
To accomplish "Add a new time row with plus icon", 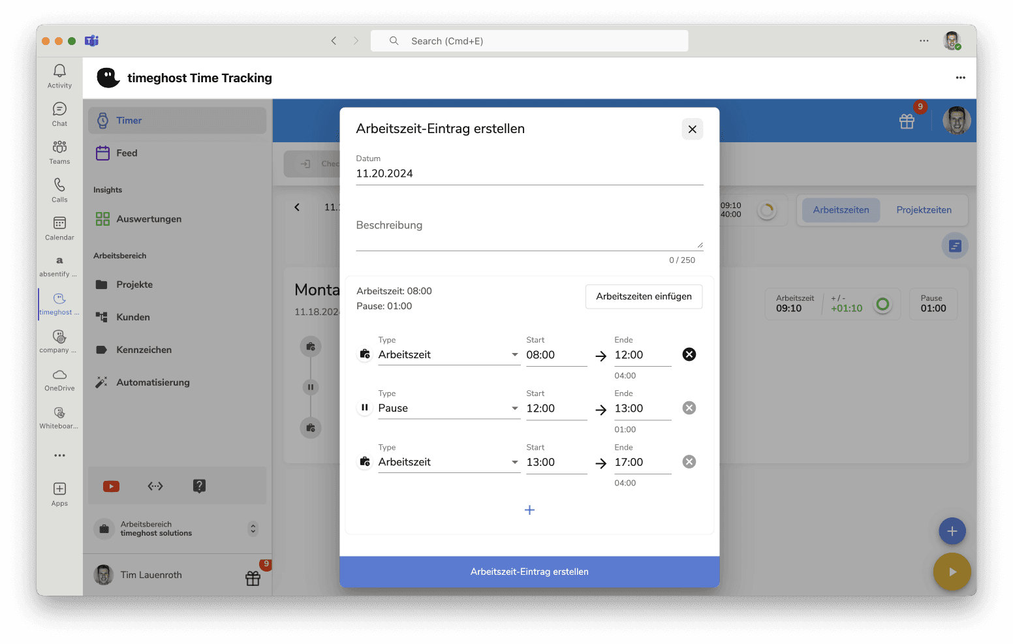I will click(529, 510).
